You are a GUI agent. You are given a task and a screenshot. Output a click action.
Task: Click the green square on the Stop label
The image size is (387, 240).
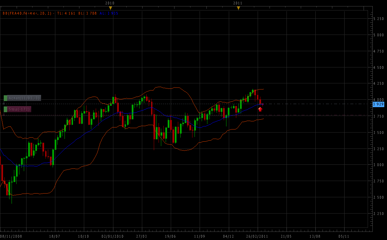[x=5, y=109]
